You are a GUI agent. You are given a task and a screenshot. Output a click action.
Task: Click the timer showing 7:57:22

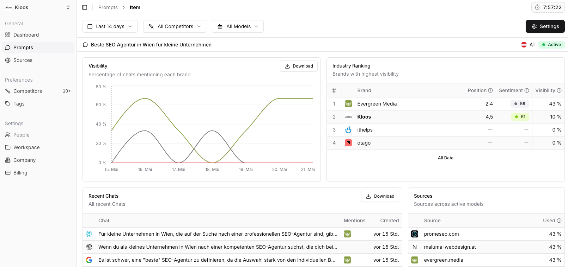(x=548, y=7)
